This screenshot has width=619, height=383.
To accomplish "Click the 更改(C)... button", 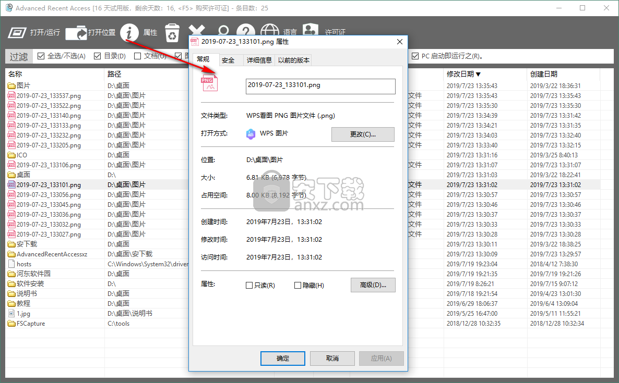I will [363, 134].
